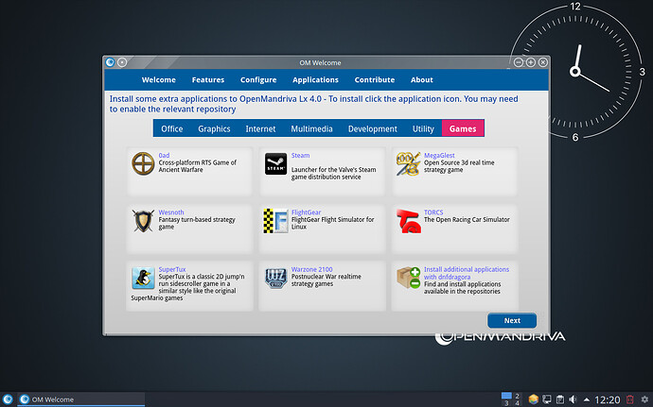Open the clipboard tray icon

tap(560, 399)
